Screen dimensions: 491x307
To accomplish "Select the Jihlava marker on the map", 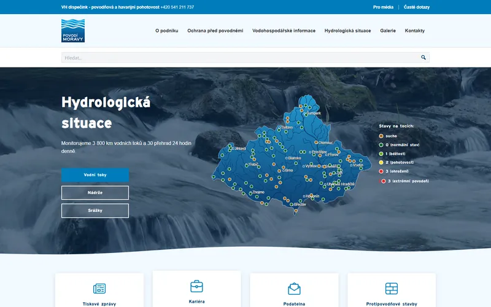I will pyautogui.click(x=233, y=149).
